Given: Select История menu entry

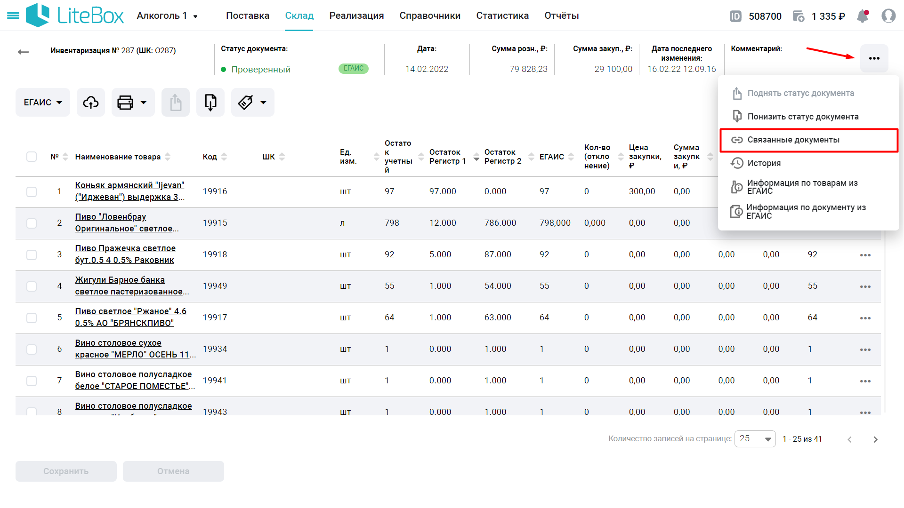Looking at the screenshot, I should coord(809,163).
